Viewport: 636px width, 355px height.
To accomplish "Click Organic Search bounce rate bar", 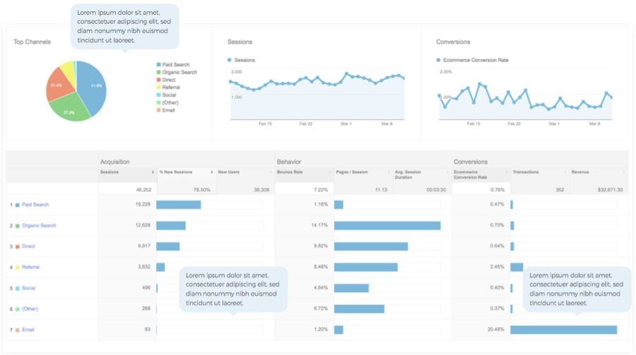I will point(387,225).
